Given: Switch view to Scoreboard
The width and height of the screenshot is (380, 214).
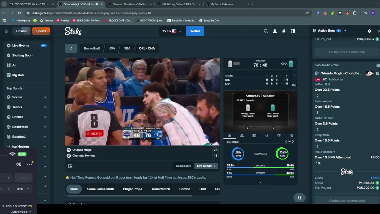Looking at the screenshot, I should (x=183, y=166).
